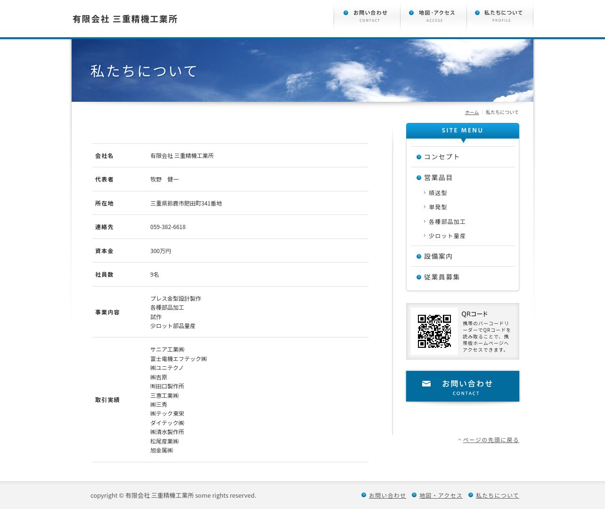Click the capital value 300万円
605x509 pixels.
[161, 251]
